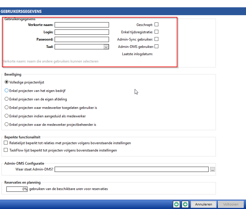Viewport: 246px width, 209px height.
Task: Focus the Paswoord input field
Action: tap(82, 39)
